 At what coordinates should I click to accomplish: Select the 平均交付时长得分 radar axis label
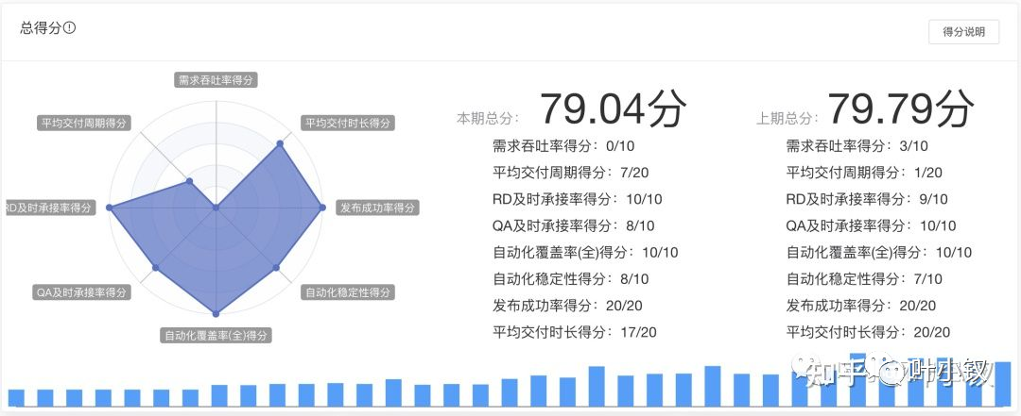coord(348,123)
